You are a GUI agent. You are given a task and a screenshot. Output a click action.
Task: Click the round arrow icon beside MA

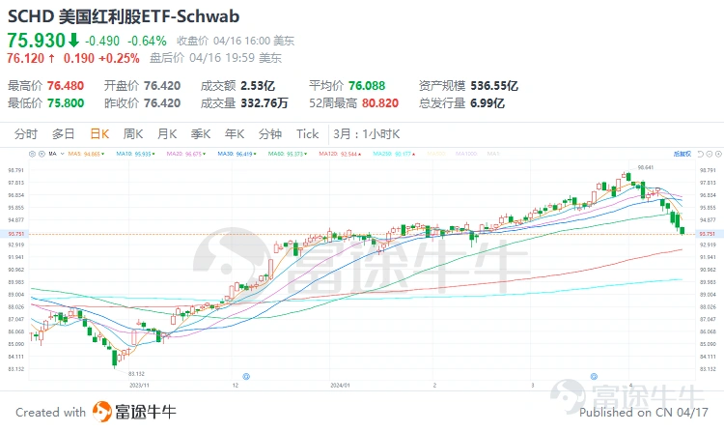42,154
